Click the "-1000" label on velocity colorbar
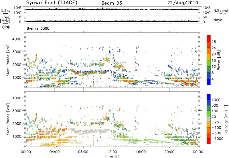 pyautogui.click(x=217, y=139)
